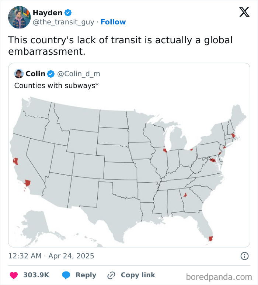
Task: Follow the @the_transit_guy account
Action: (113, 22)
